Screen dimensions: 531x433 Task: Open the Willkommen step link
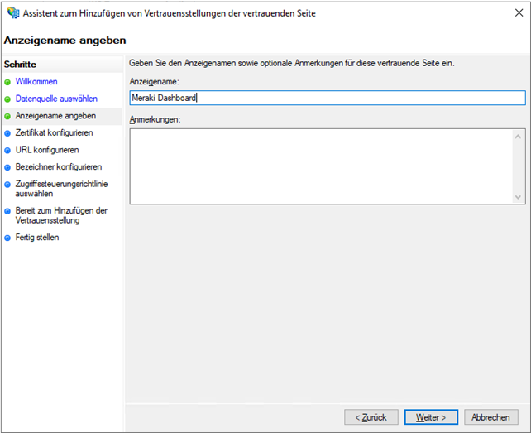(36, 82)
